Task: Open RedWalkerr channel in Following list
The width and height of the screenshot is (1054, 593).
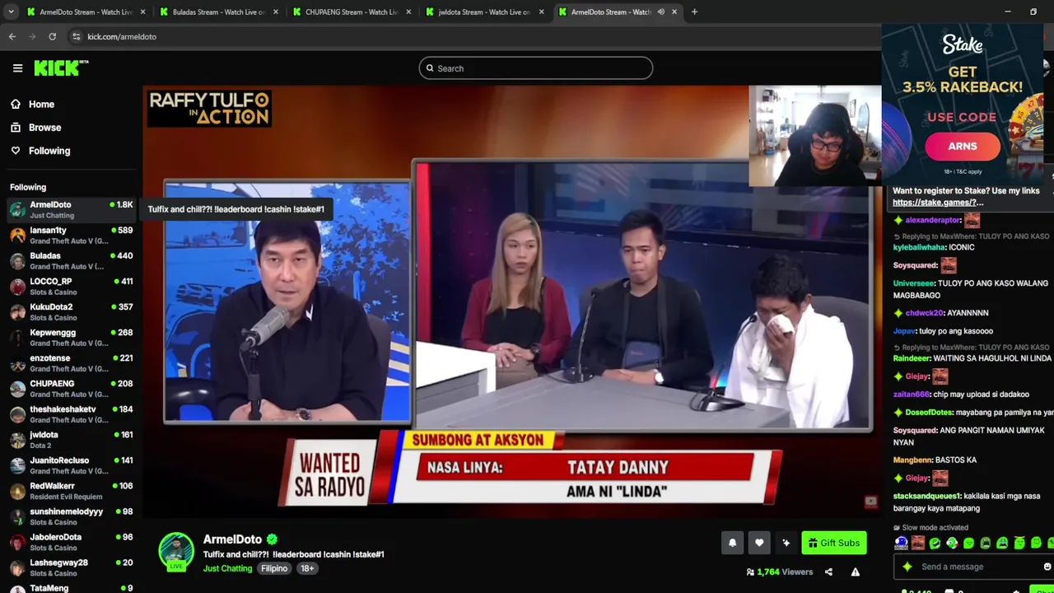Action: [x=71, y=491]
